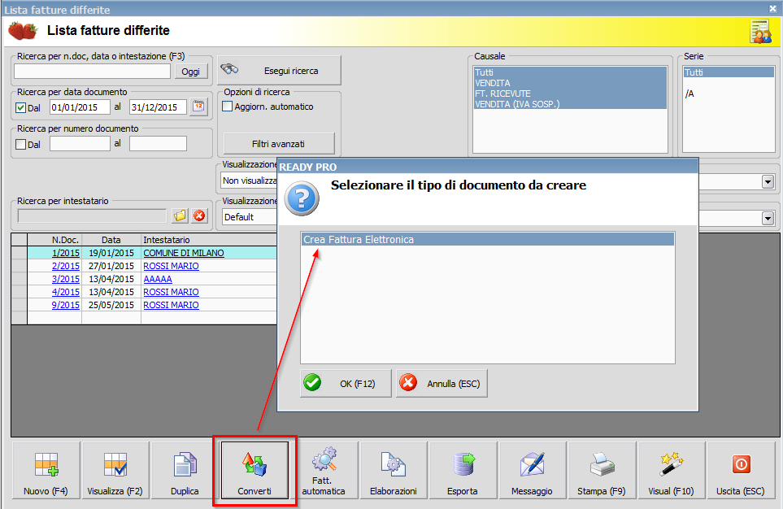
Task: Click the Converti button
Action: pyautogui.click(x=254, y=470)
